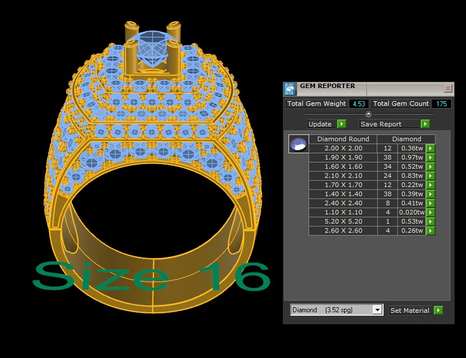Click green arrow for 2.00 X 2.00 row
The width and height of the screenshot is (466, 358).
click(431, 149)
